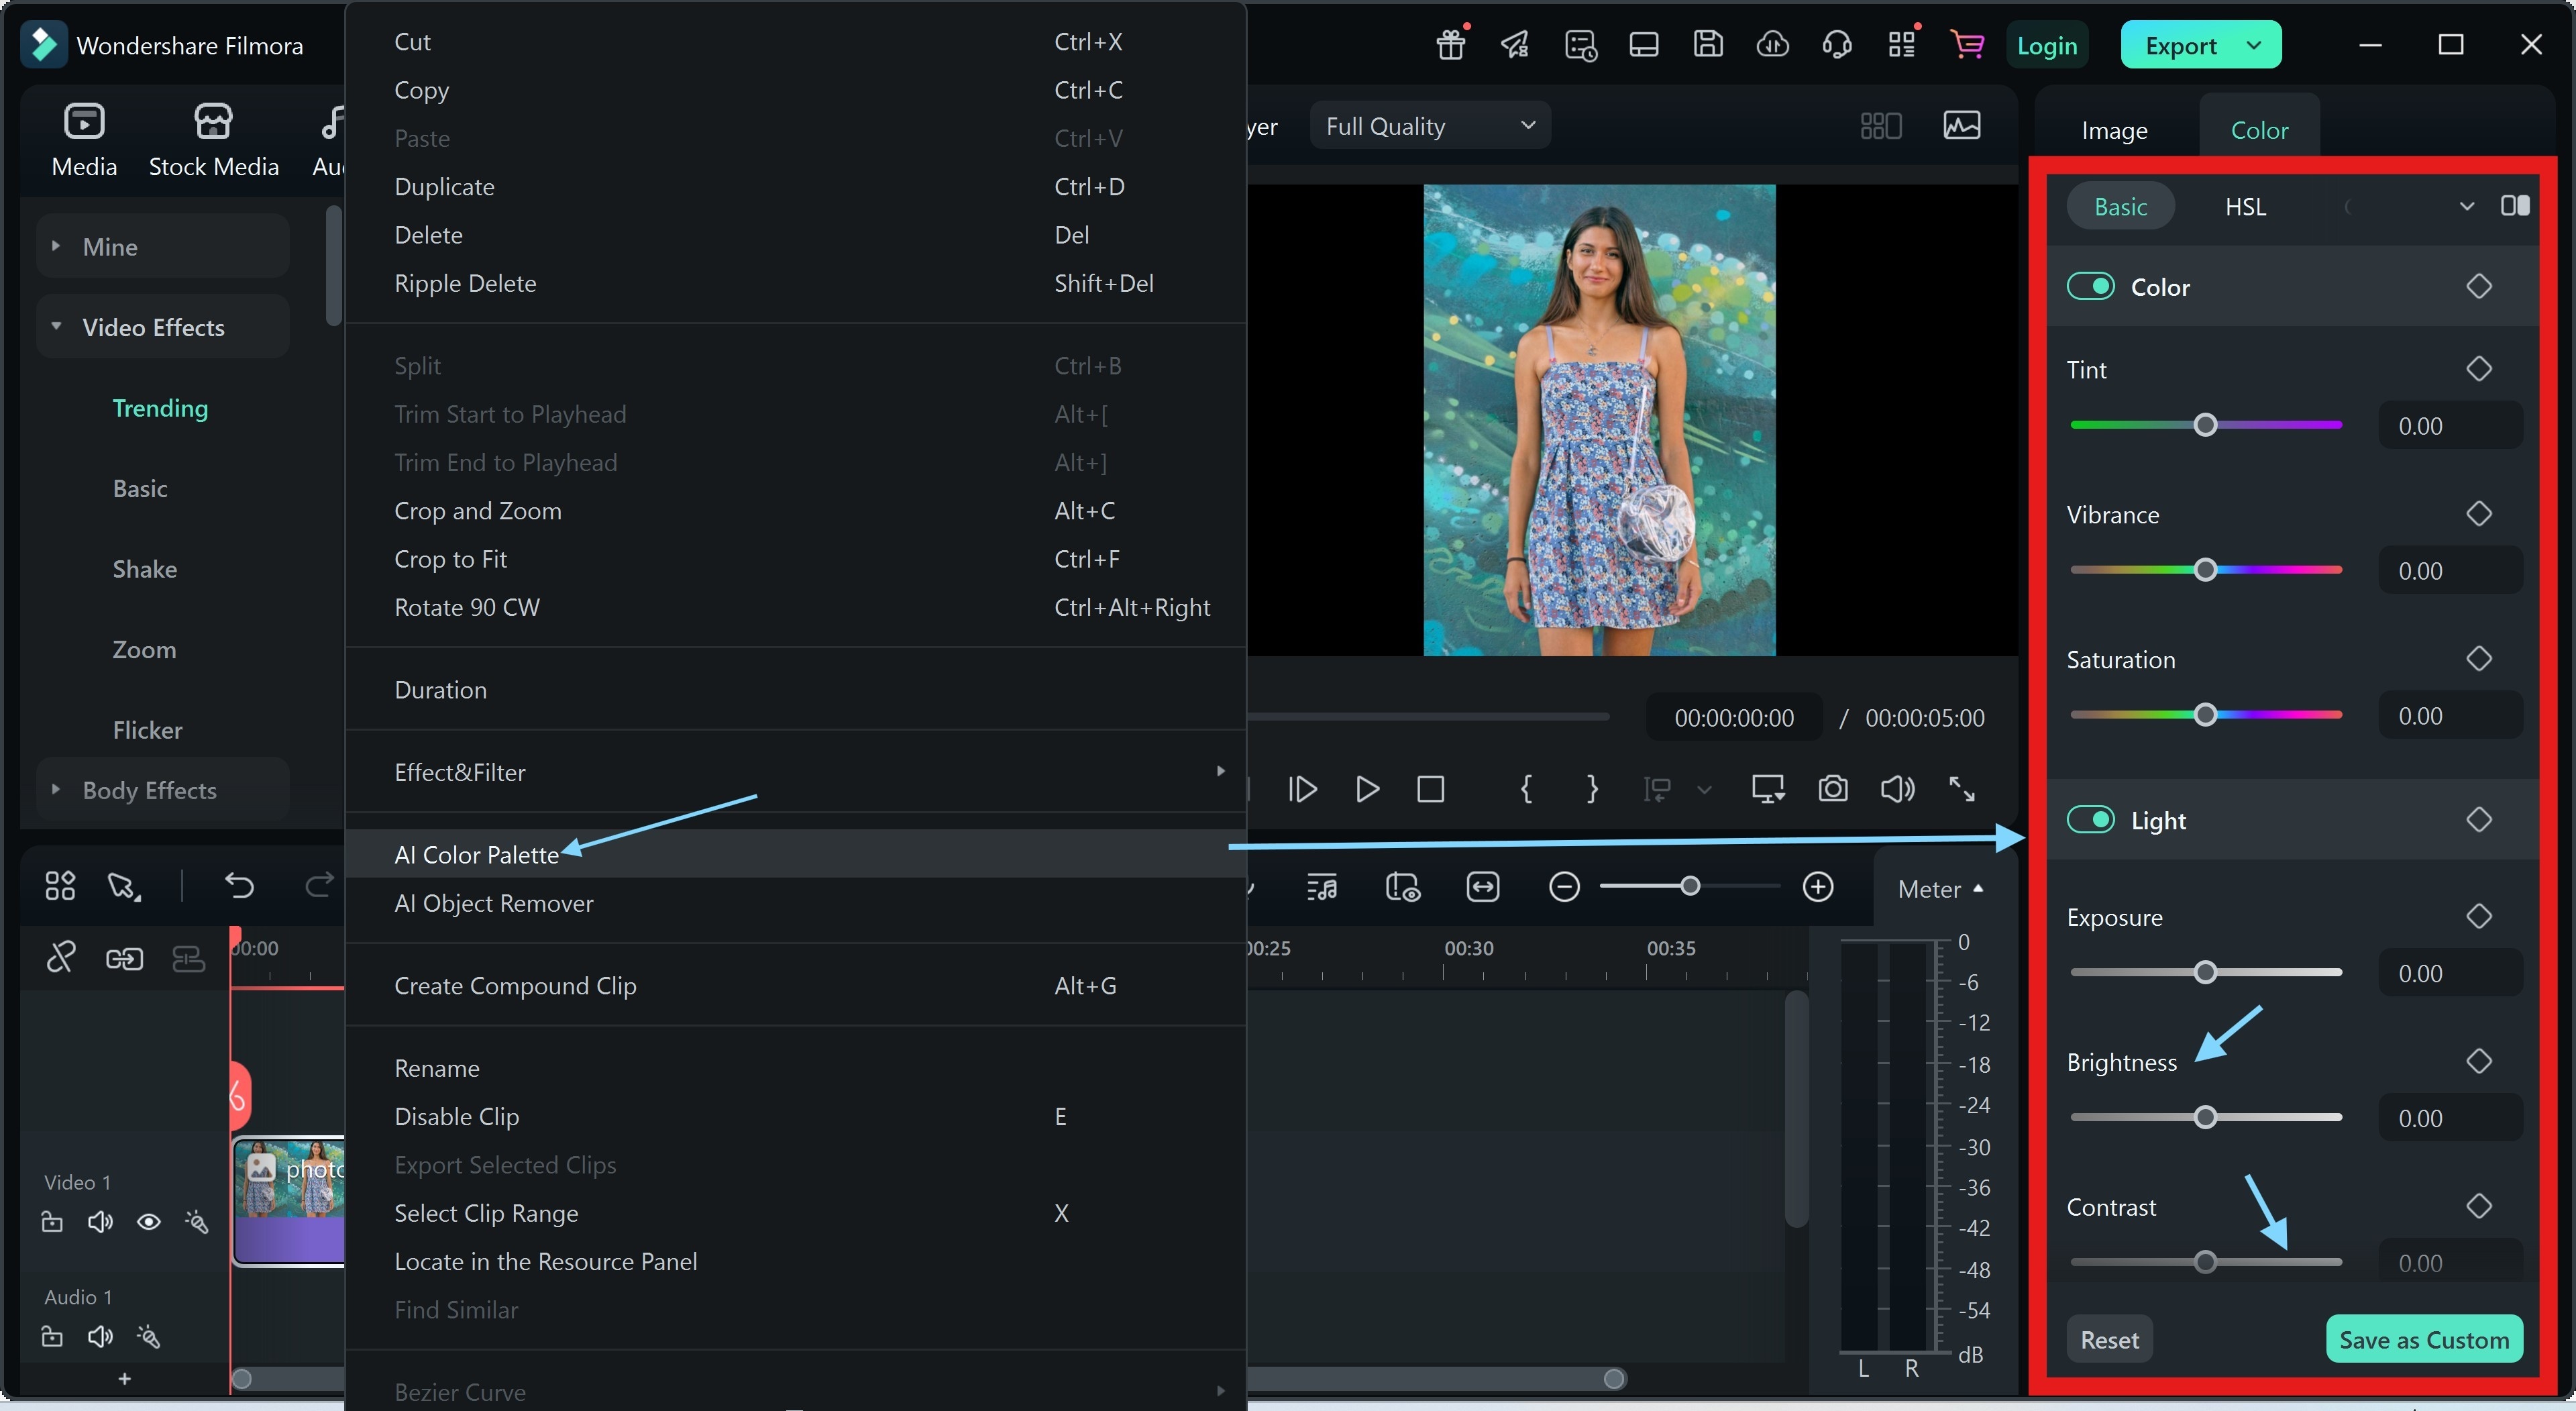Click Save as Custom button
2576x1411 pixels.
coord(2424,1339)
